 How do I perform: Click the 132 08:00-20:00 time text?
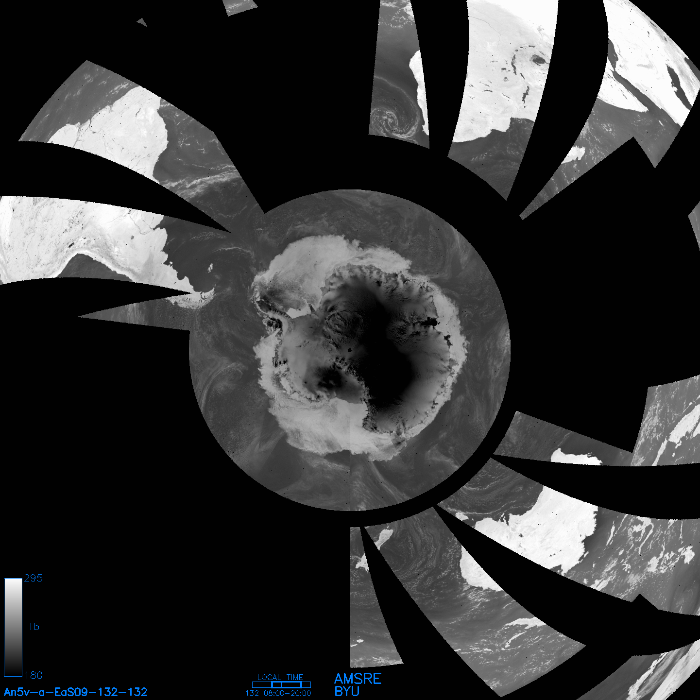(278, 693)
